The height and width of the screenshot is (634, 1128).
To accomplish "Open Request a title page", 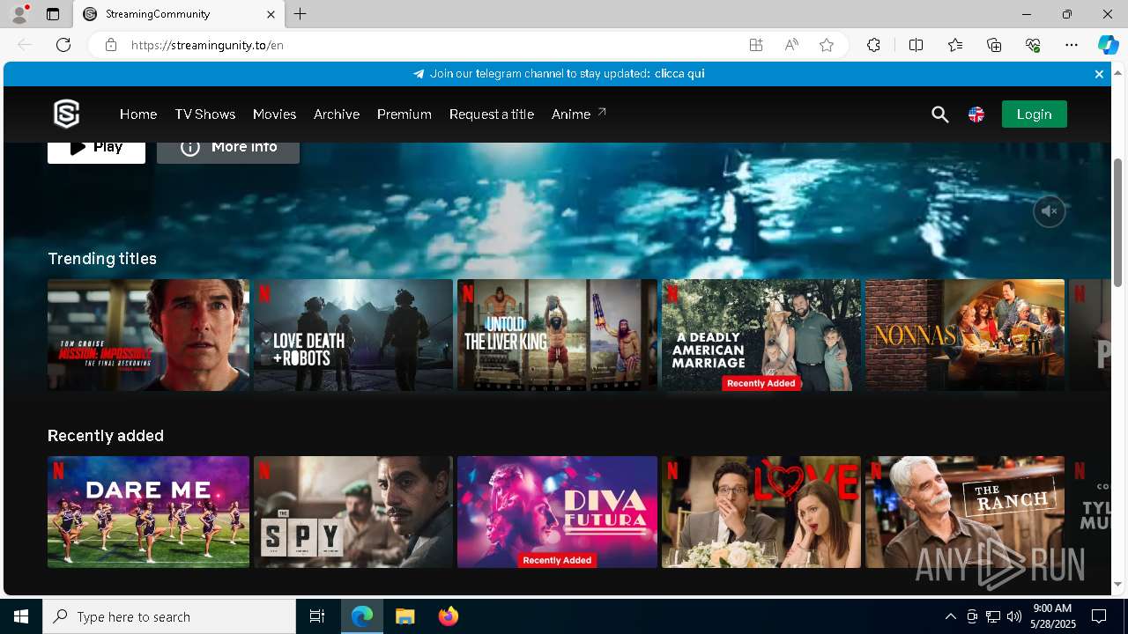I will pyautogui.click(x=492, y=114).
